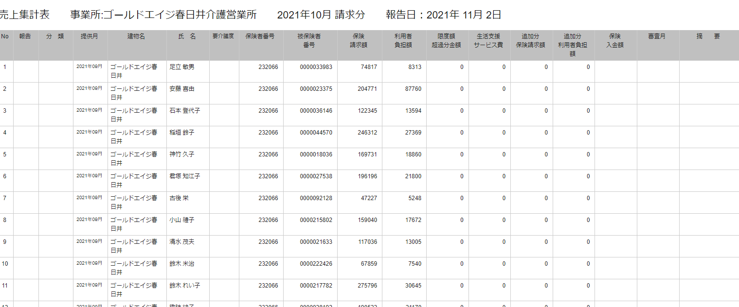Screen dimensions: 739x307
Task: Click the empty 報告 cell in row 1
Action: point(26,71)
